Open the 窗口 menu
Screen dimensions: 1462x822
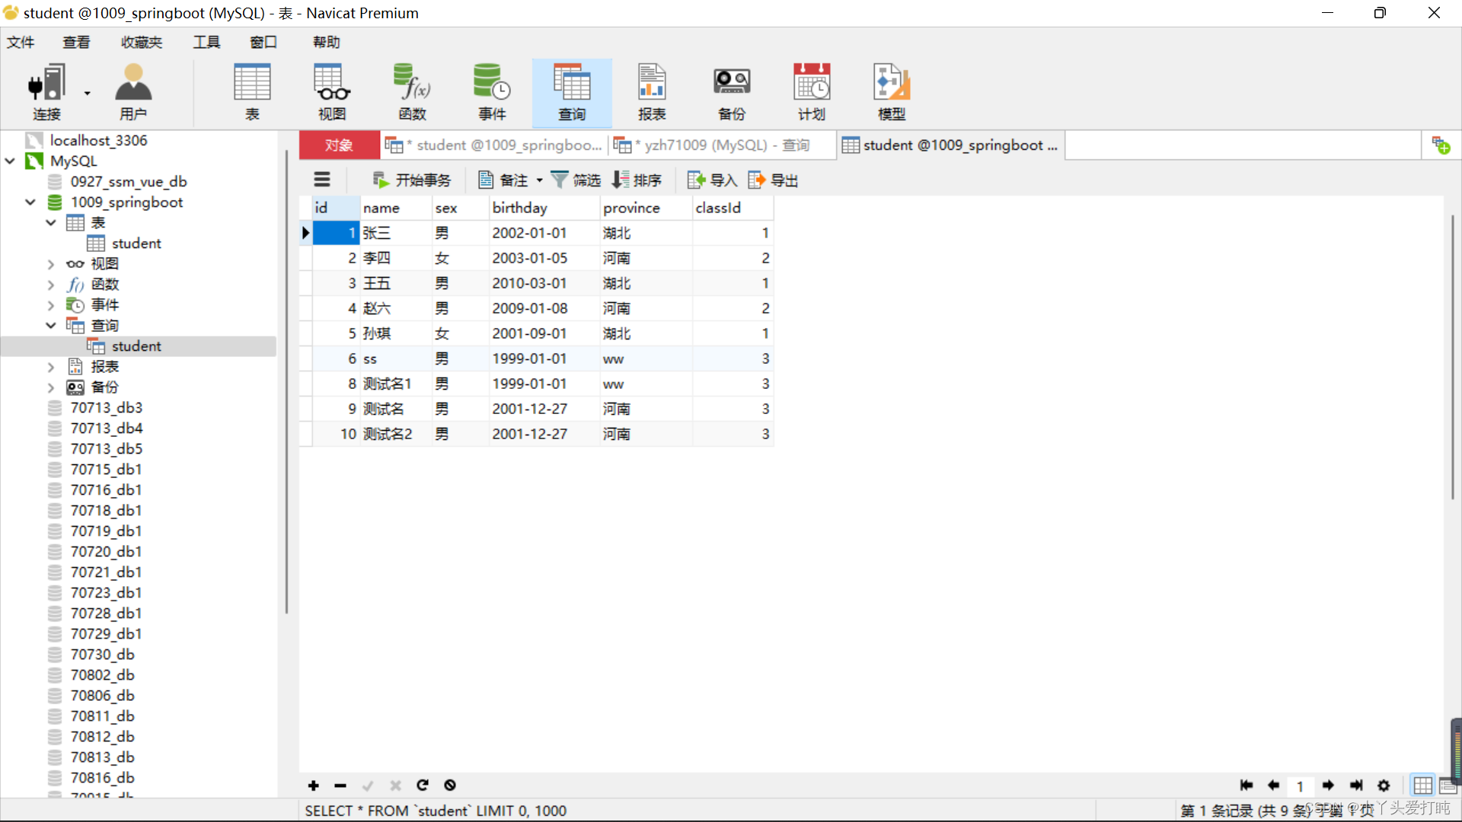tap(263, 42)
